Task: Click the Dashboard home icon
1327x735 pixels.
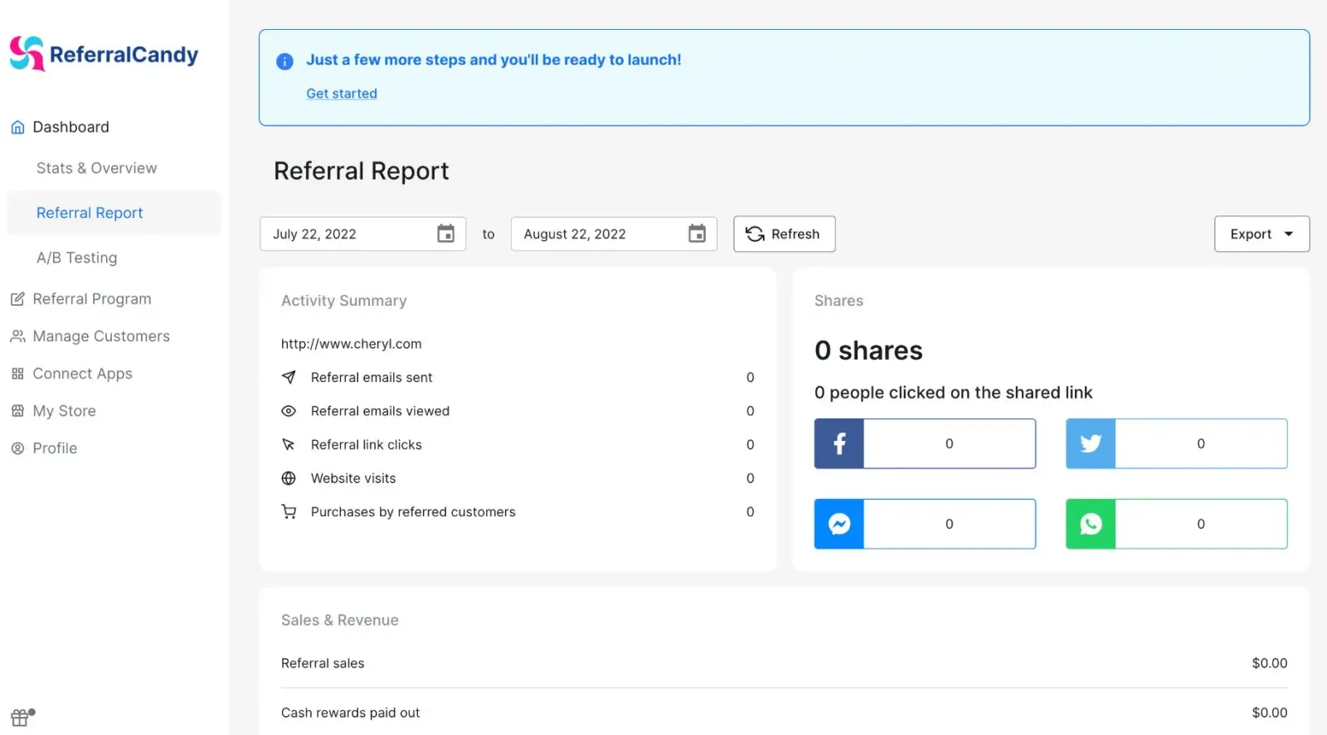Action: click(x=17, y=128)
